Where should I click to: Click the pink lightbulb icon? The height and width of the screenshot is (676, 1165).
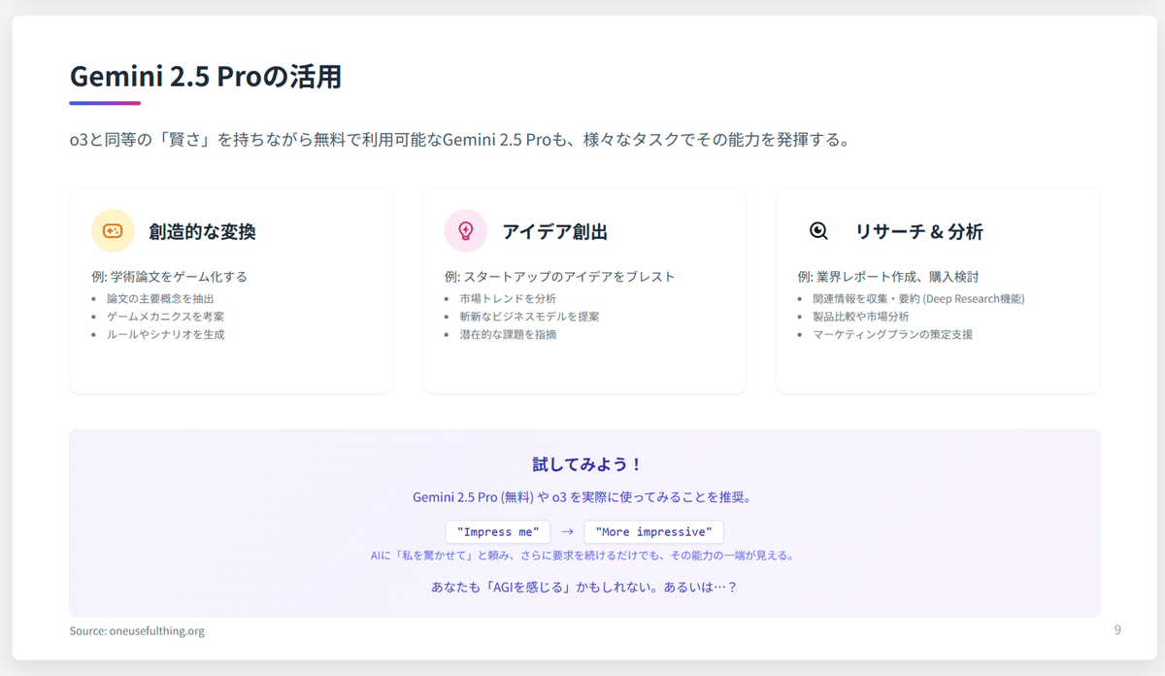click(466, 231)
